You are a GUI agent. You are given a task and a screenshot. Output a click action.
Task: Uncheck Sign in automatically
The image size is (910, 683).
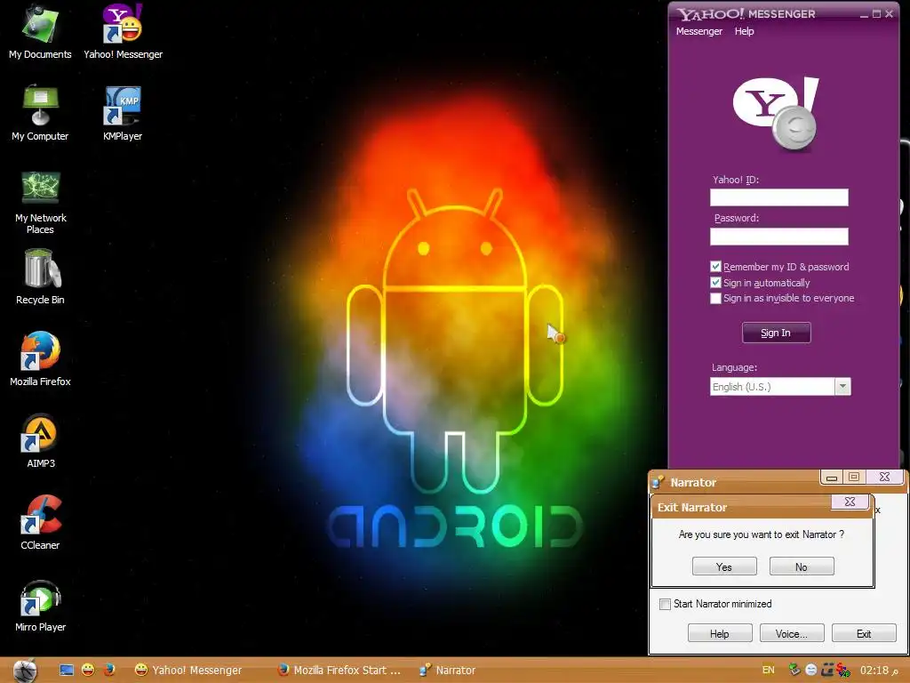715,283
